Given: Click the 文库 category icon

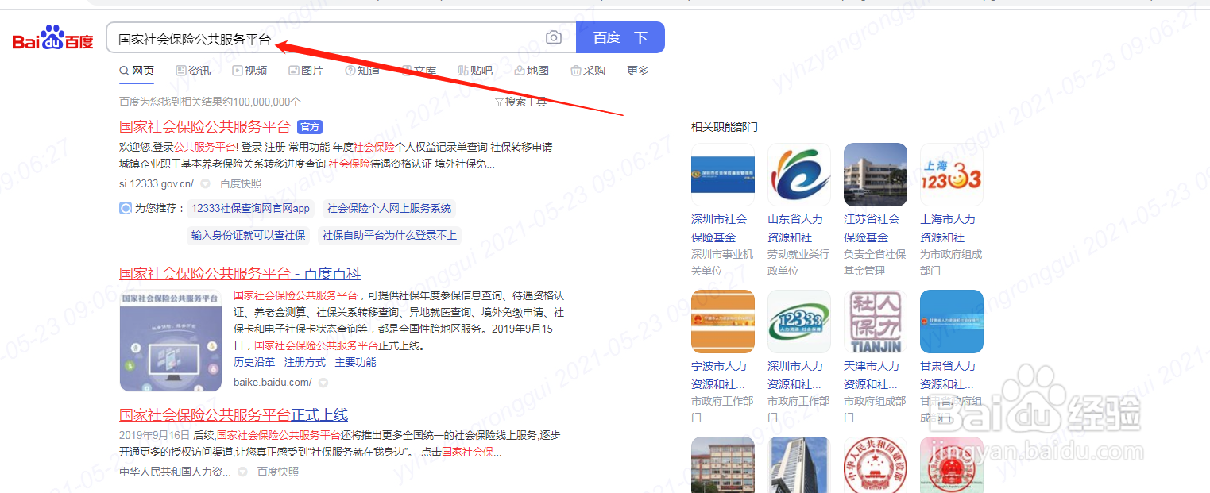Looking at the screenshot, I should [407, 70].
